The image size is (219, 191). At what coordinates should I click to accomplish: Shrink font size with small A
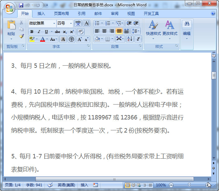(x=86, y=39)
